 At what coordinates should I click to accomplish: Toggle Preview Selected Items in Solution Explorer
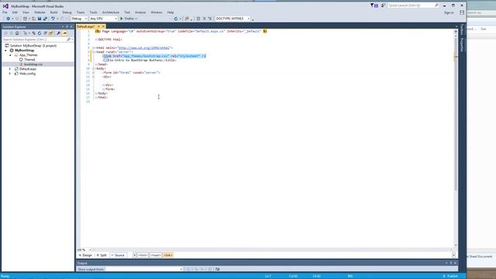(x=64, y=33)
